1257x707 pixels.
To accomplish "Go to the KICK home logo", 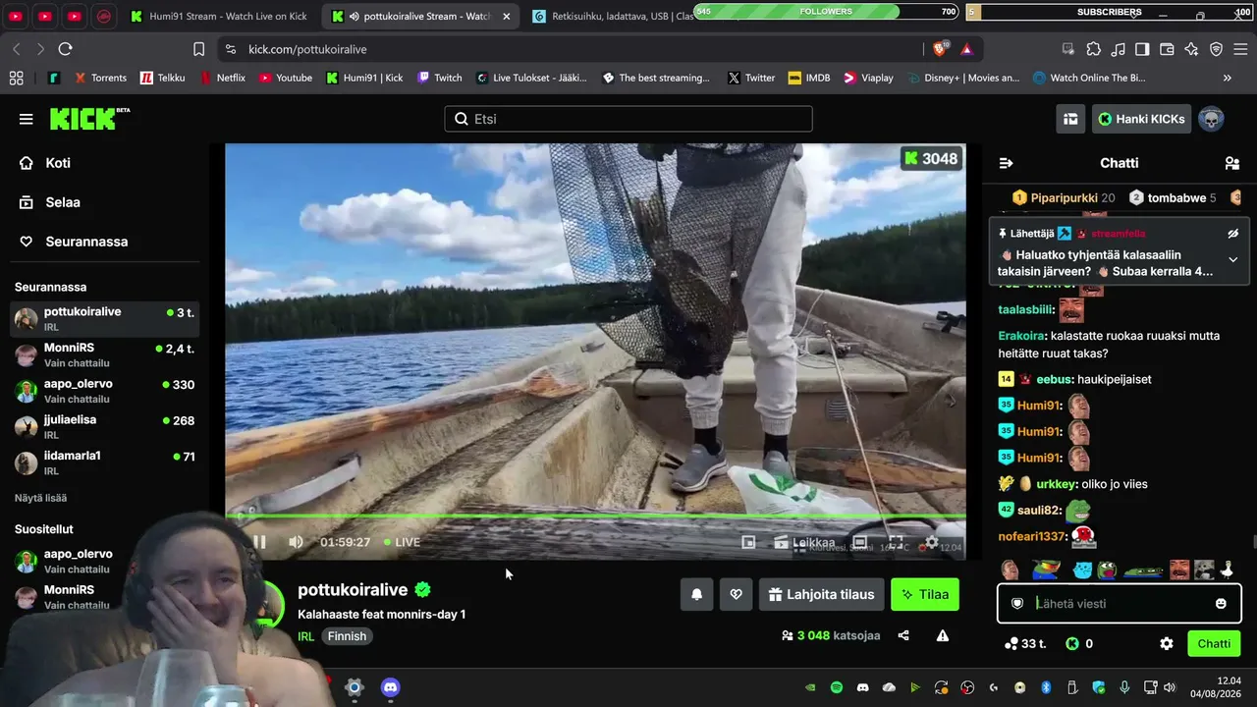I will (x=89, y=119).
